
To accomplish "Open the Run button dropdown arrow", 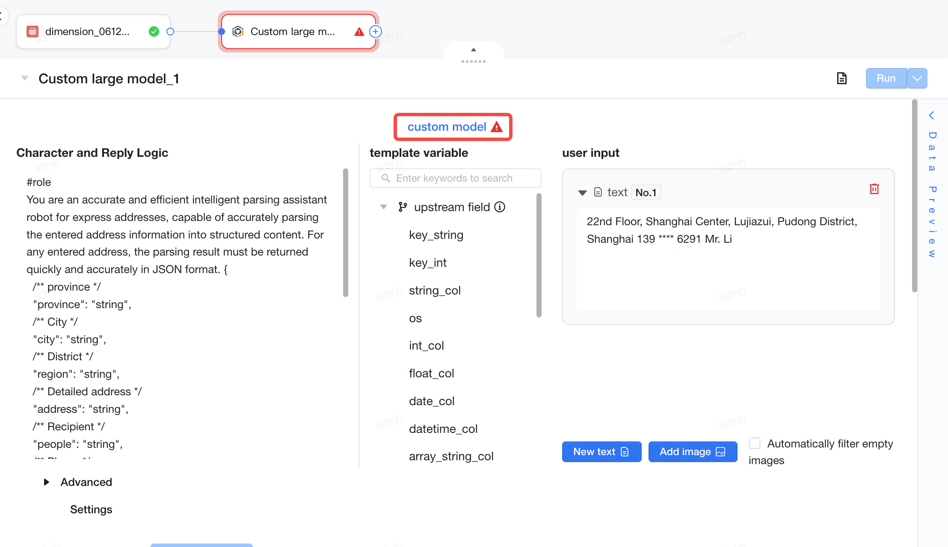I will [x=917, y=78].
